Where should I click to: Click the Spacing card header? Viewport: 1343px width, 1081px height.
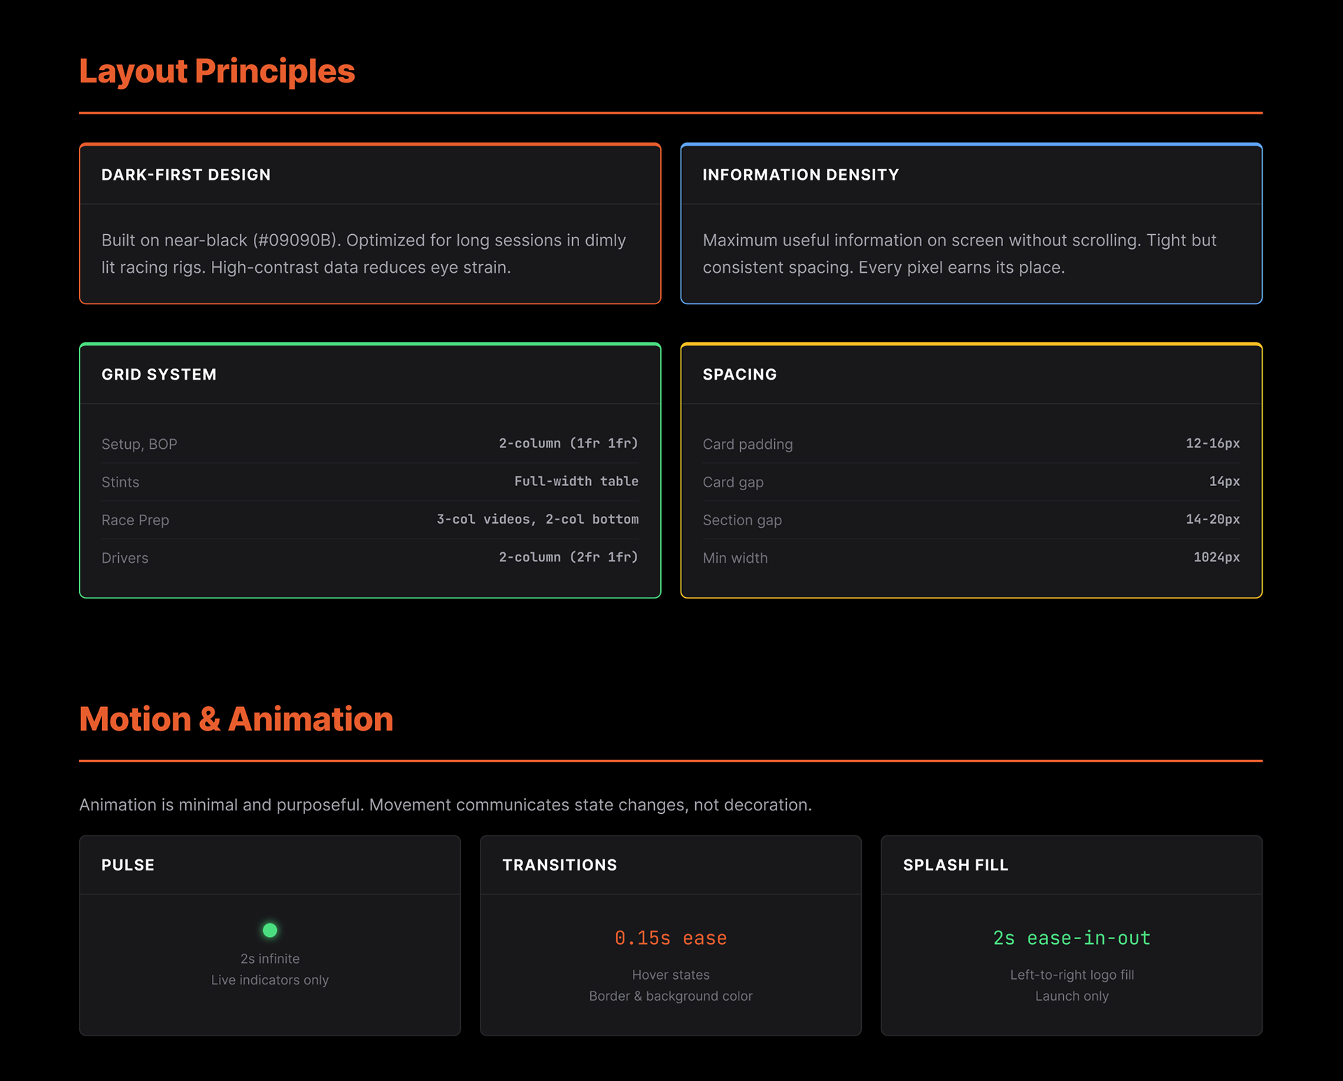(x=739, y=375)
